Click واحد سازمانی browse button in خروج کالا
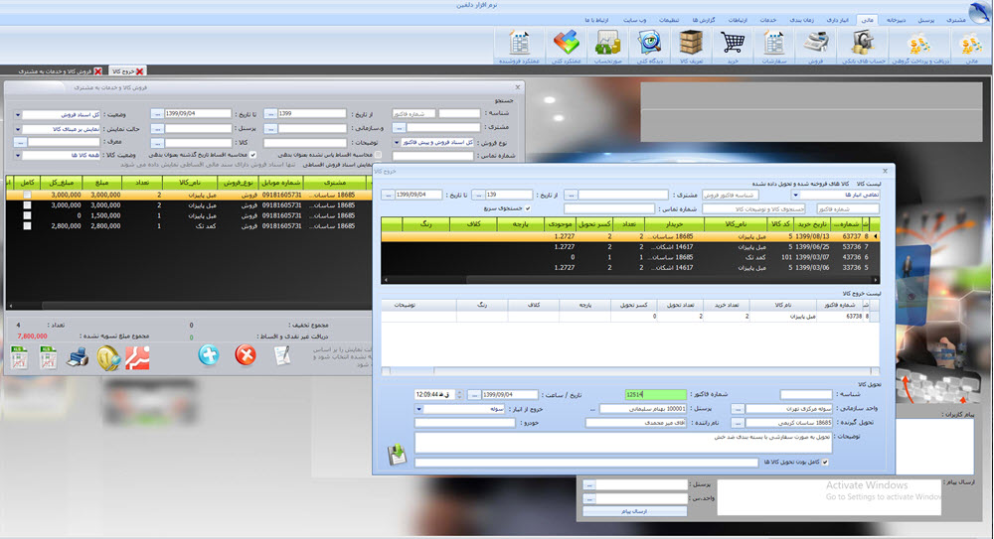 point(738,409)
